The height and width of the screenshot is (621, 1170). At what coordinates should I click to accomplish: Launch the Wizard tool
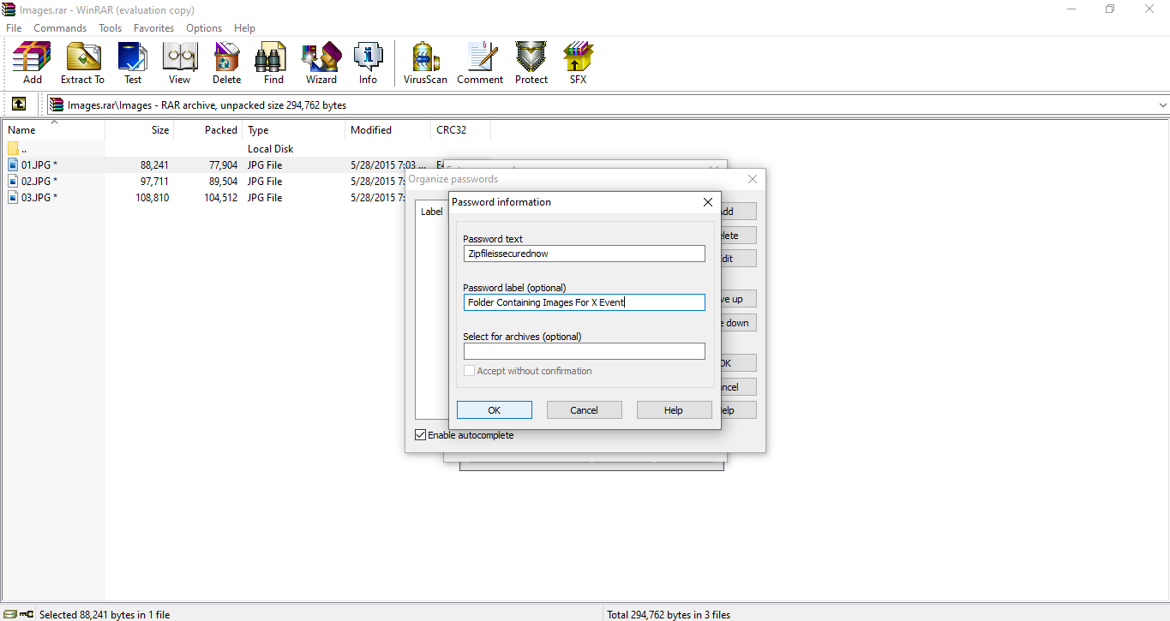pyautogui.click(x=321, y=63)
